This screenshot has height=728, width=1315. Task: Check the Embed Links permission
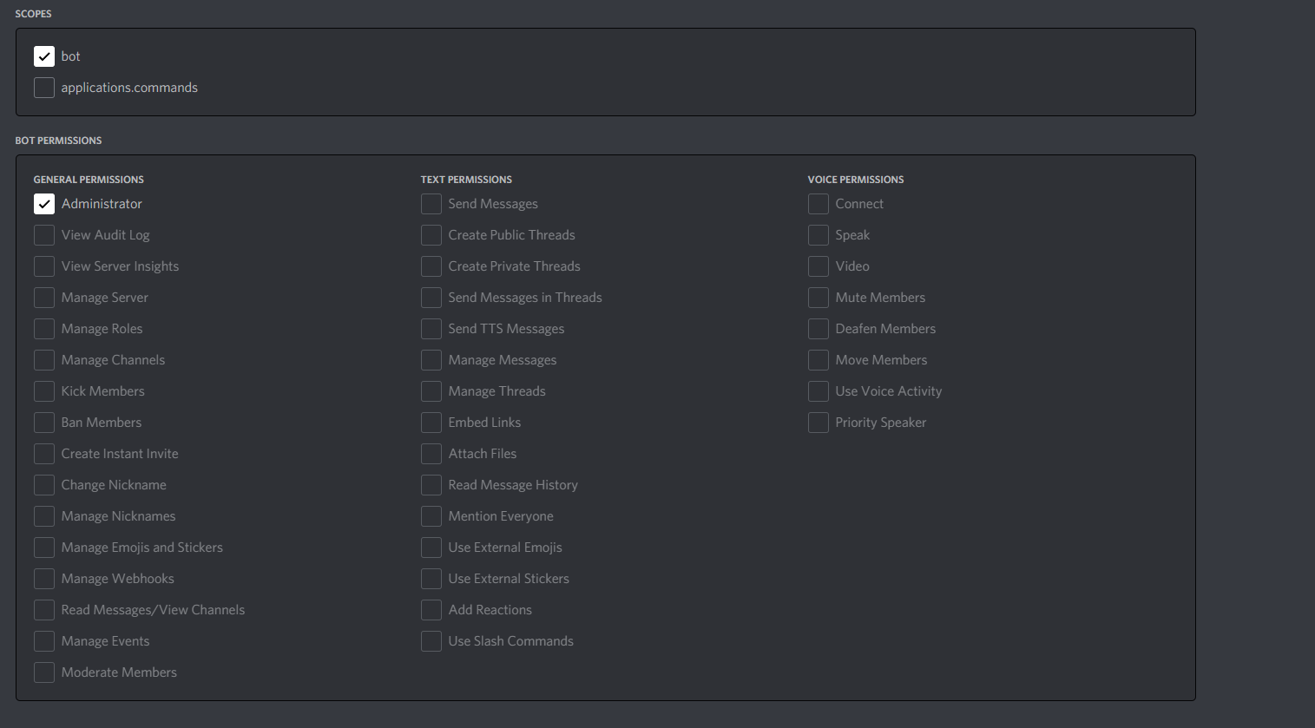[x=431, y=422]
